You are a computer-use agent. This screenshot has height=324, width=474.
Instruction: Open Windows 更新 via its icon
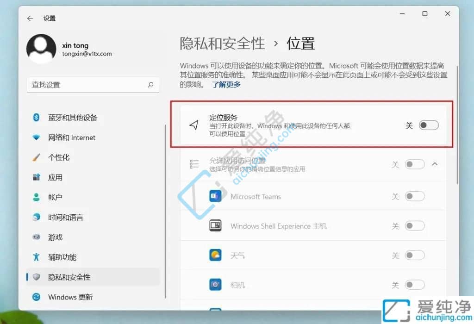point(37,297)
